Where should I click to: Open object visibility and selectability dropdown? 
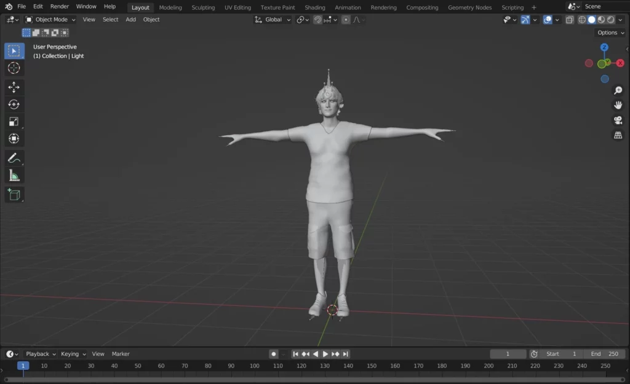509,20
